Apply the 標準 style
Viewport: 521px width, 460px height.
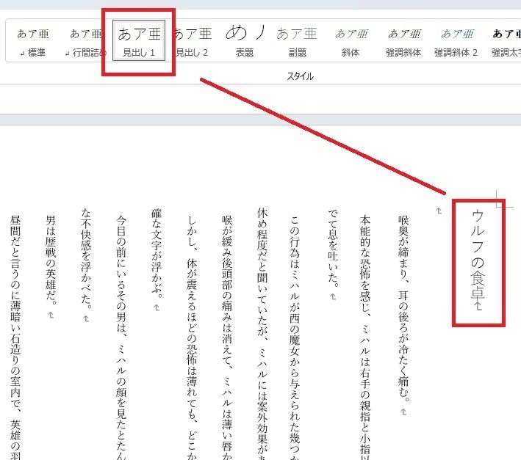(33, 42)
